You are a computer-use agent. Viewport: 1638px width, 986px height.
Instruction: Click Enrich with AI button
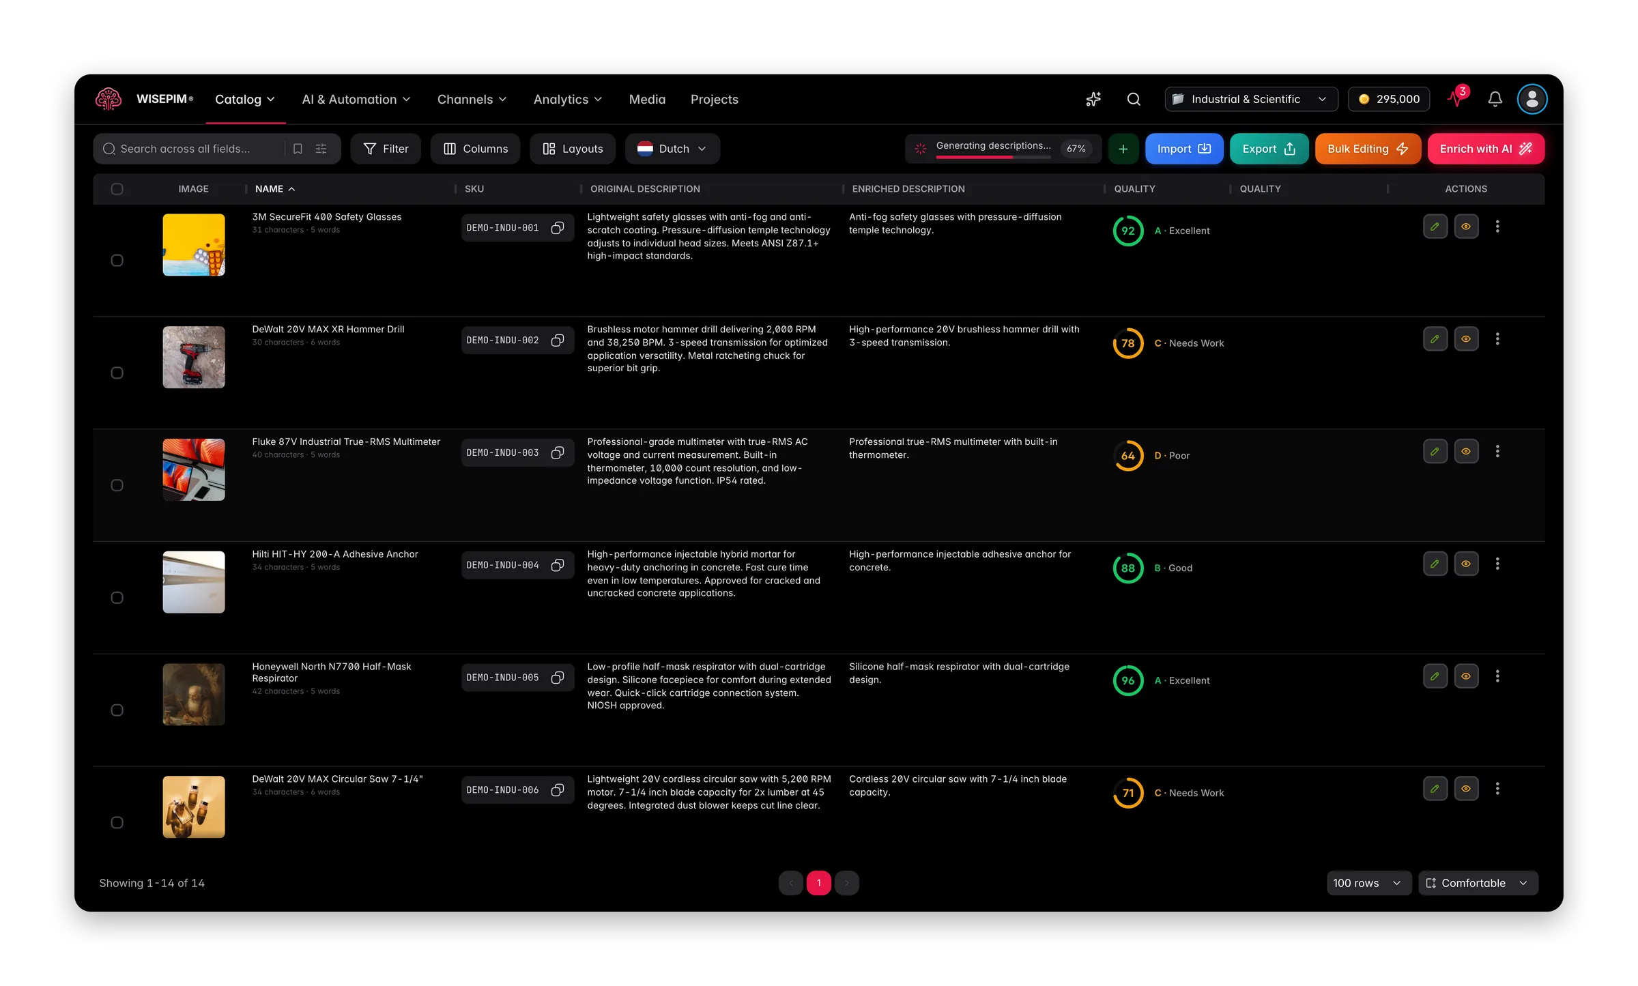coord(1486,149)
